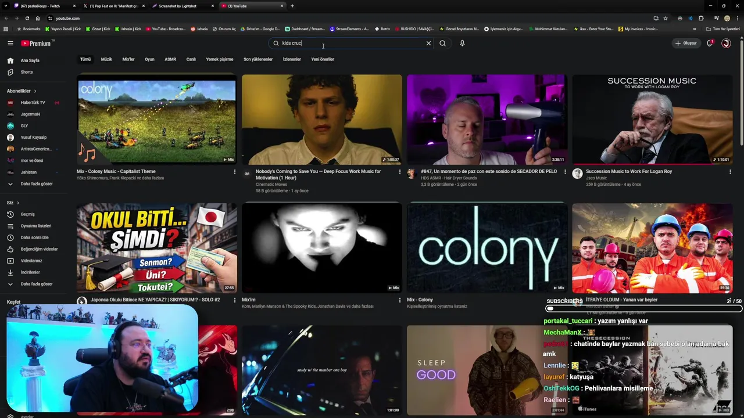Open mor ve ötesi subscription channel

(x=32, y=161)
